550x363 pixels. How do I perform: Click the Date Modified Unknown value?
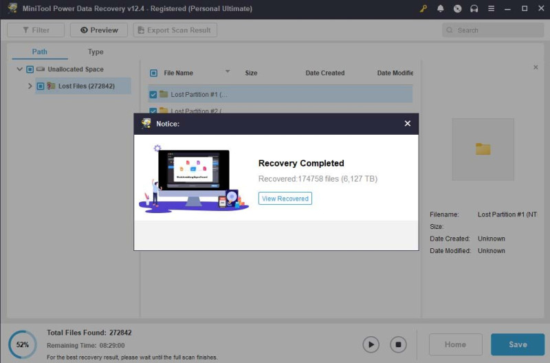[x=492, y=251]
